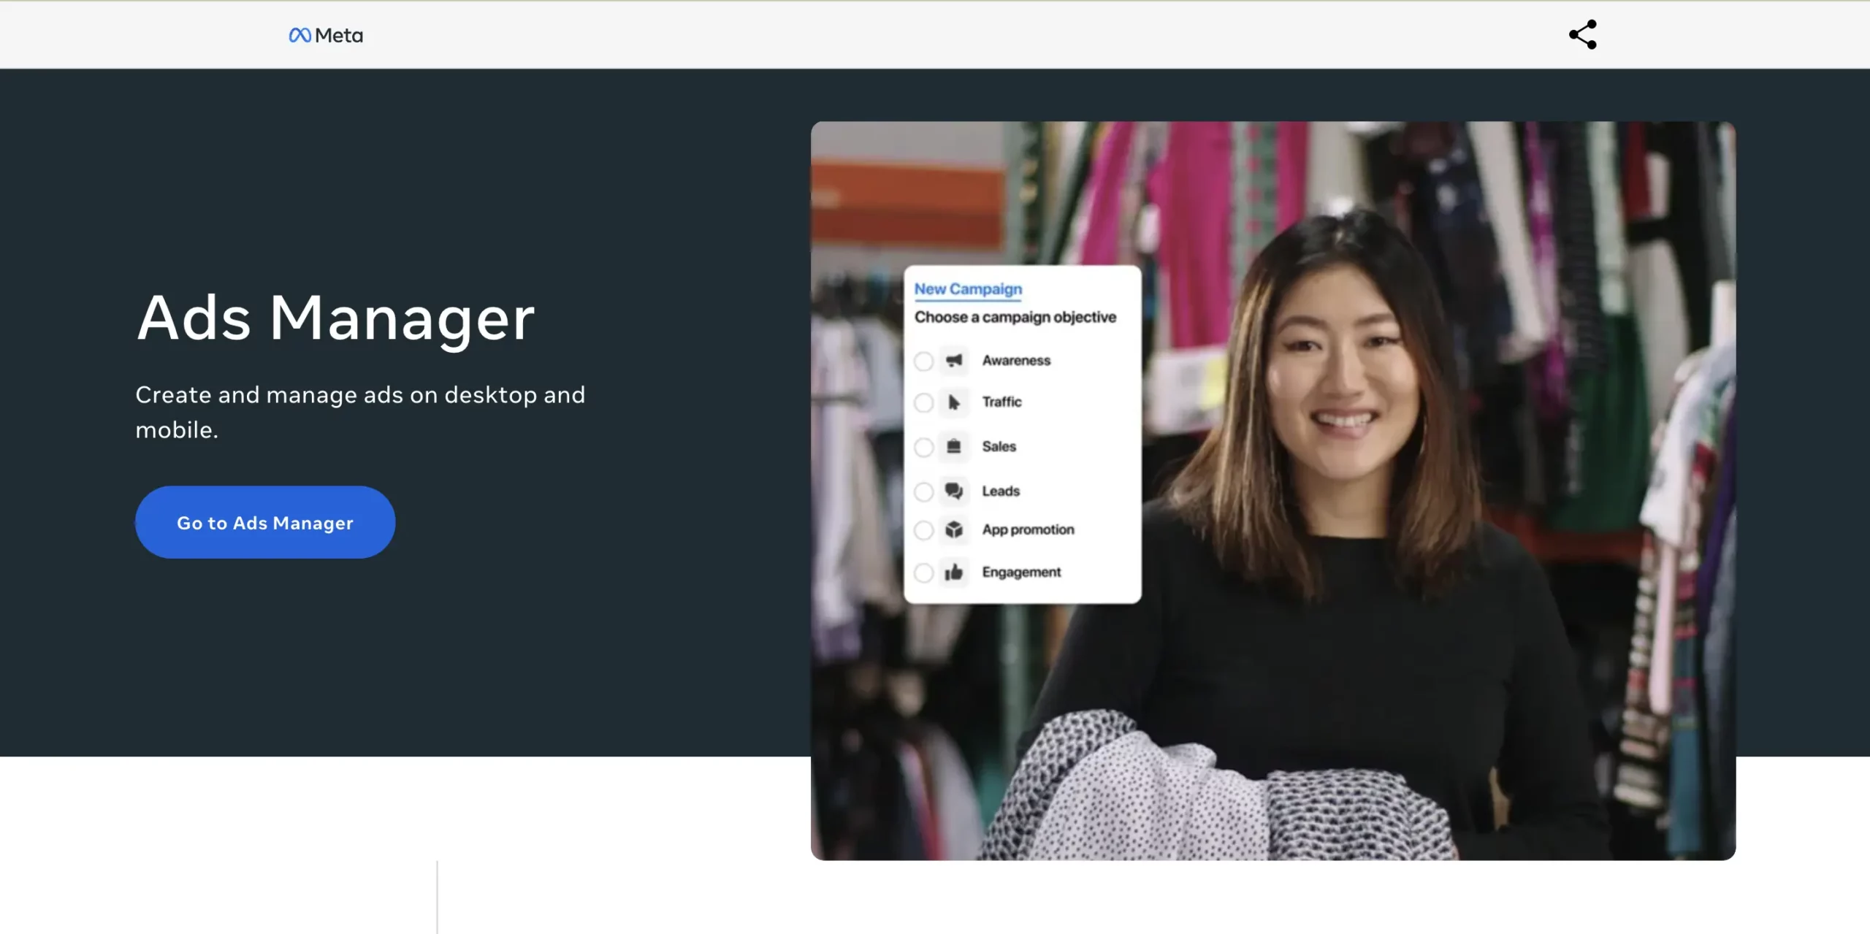Select the Awareness radio button

[924, 361]
